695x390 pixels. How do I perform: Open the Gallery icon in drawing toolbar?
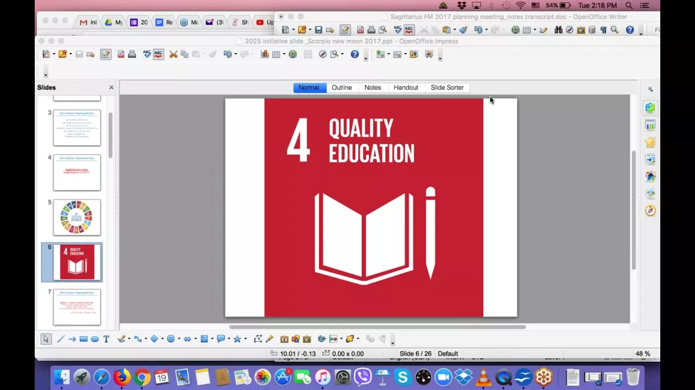pos(307,339)
